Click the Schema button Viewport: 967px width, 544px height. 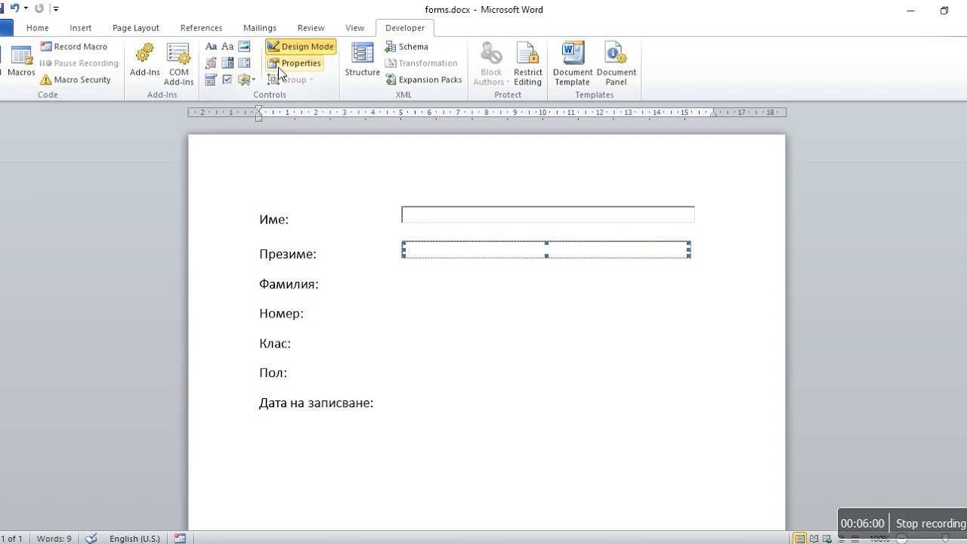pos(406,47)
